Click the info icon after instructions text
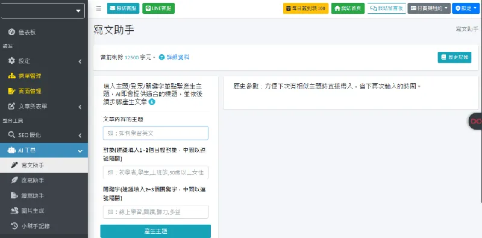Viewport: 482px width, 238px height. (152, 102)
